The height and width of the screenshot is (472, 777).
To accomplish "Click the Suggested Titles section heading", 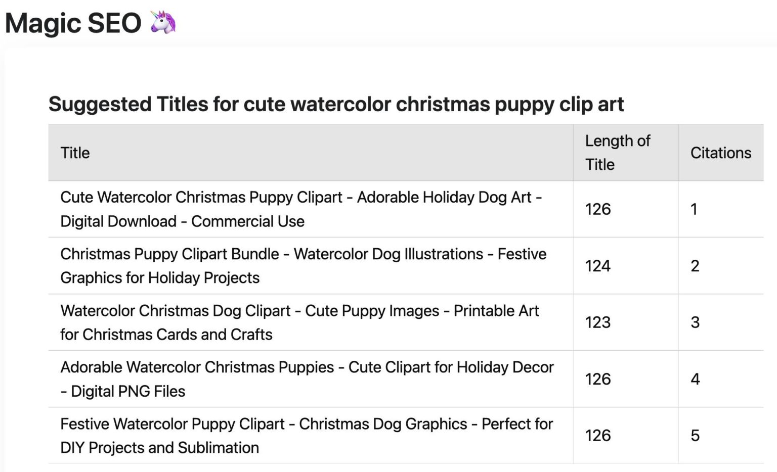I will (336, 104).
